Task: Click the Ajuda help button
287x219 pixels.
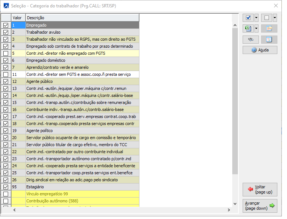Action: [x=260, y=50]
